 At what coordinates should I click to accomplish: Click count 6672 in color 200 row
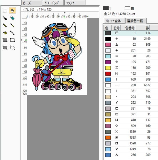click(x=147, y=85)
